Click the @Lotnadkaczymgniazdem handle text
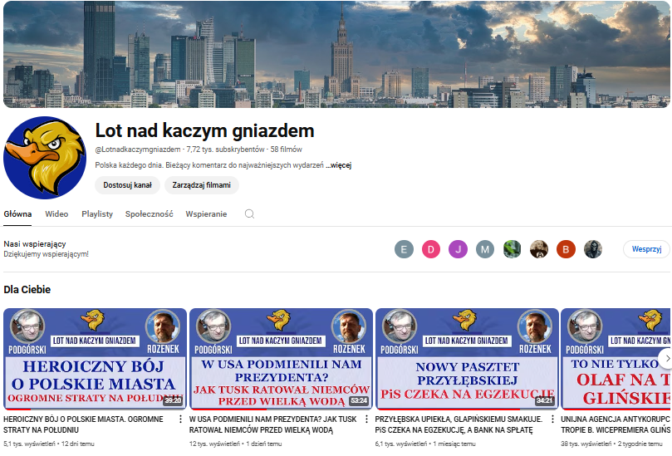672x456 pixels. (x=138, y=150)
